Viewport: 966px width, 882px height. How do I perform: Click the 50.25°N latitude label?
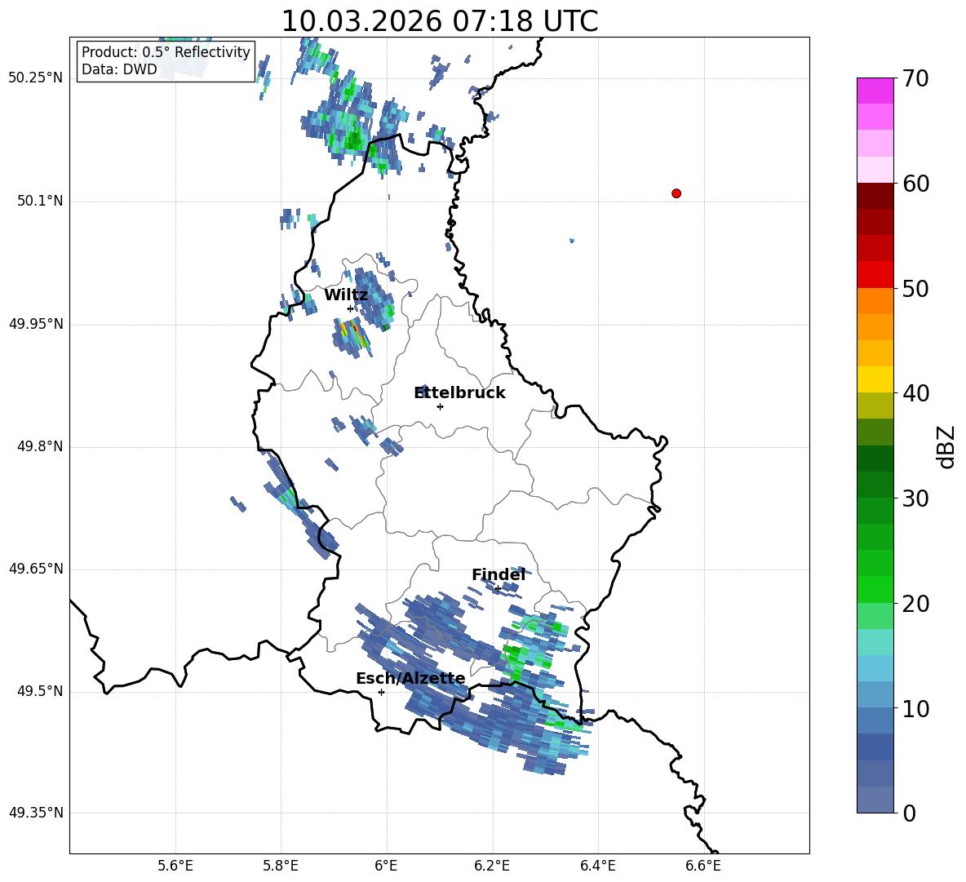coord(36,78)
